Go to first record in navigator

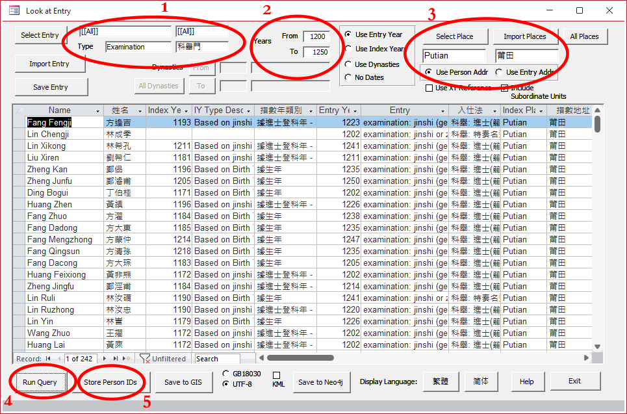tap(48, 359)
